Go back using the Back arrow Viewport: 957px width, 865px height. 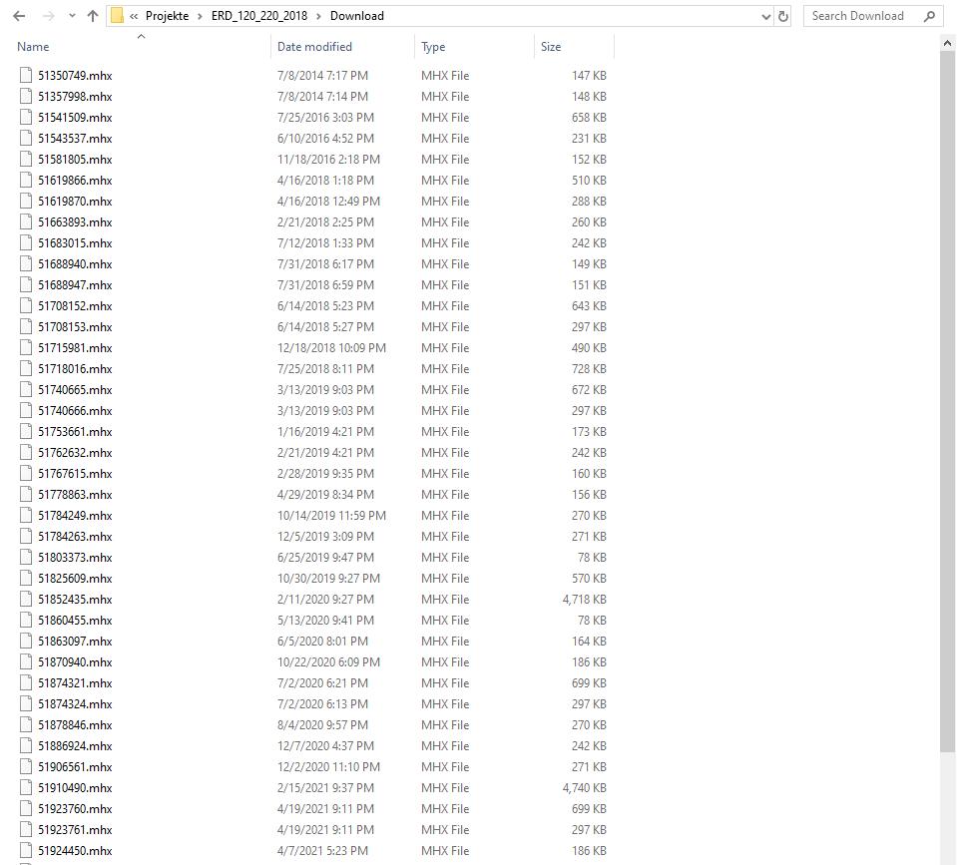coord(19,16)
